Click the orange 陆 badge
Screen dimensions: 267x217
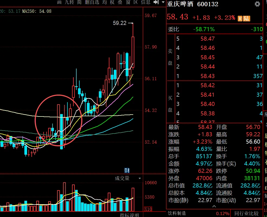(x=246, y=18)
